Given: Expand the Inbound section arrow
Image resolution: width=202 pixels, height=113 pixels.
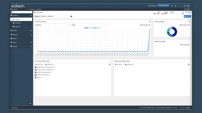Looking at the screenshot, I should pyautogui.click(x=31, y=31).
